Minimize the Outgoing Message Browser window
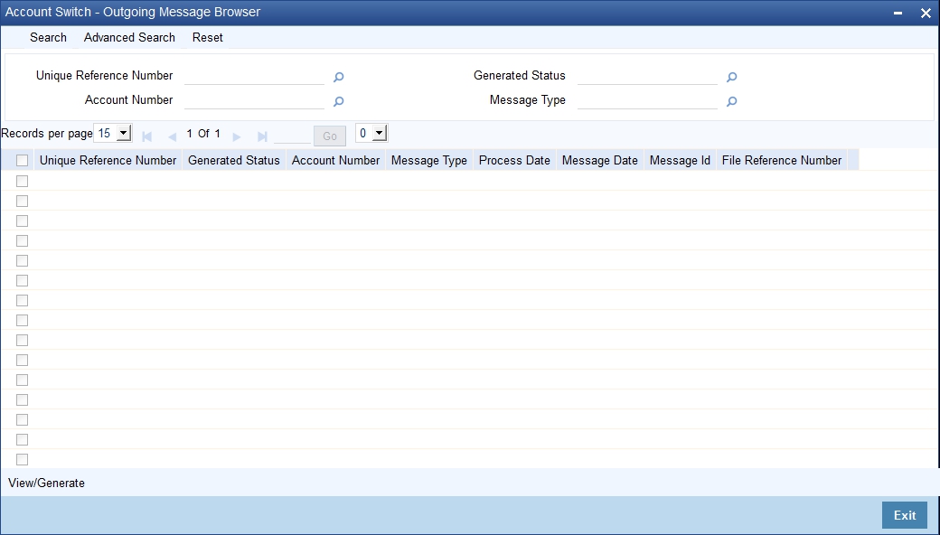Viewport: 940px width, 535px height. click(x=898, y=13)
